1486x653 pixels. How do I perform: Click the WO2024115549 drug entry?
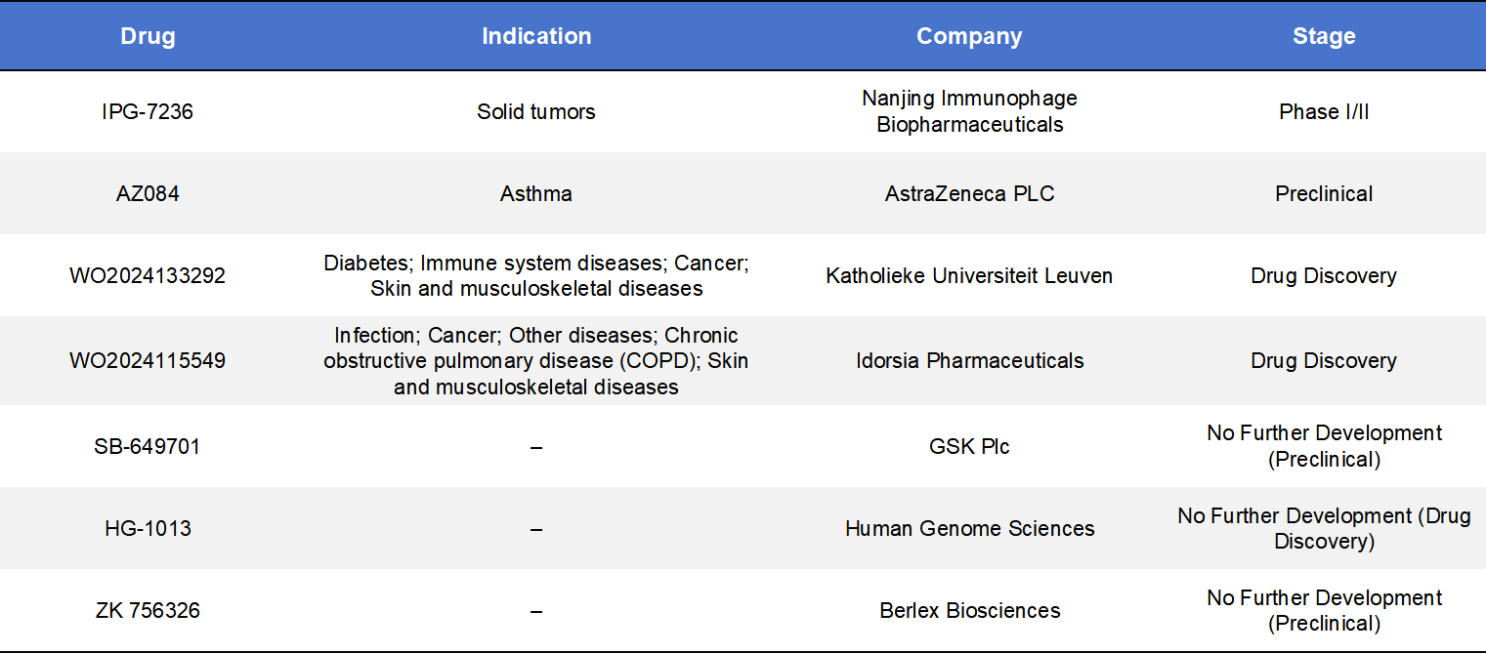(148, 360)
